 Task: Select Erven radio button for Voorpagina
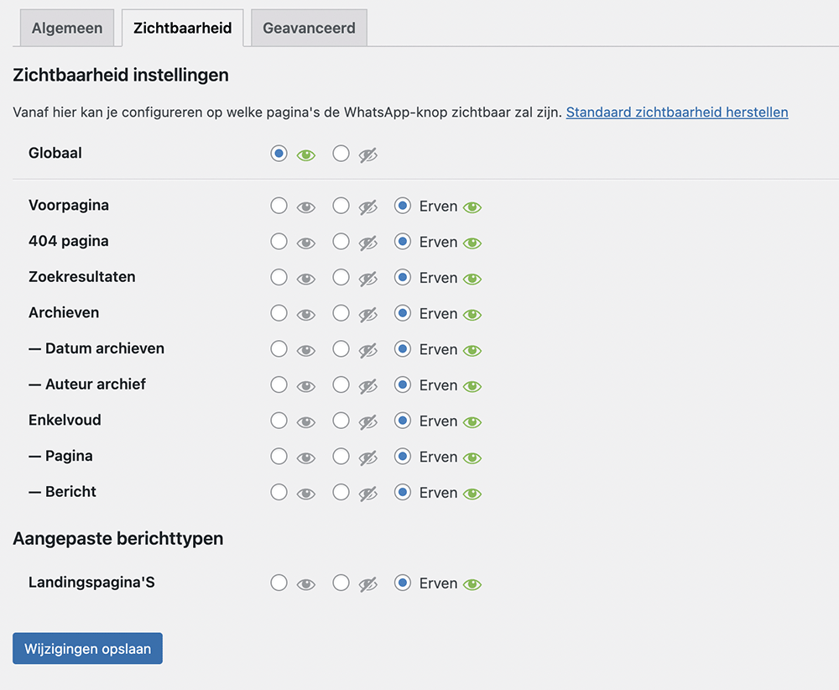[403, 206]
